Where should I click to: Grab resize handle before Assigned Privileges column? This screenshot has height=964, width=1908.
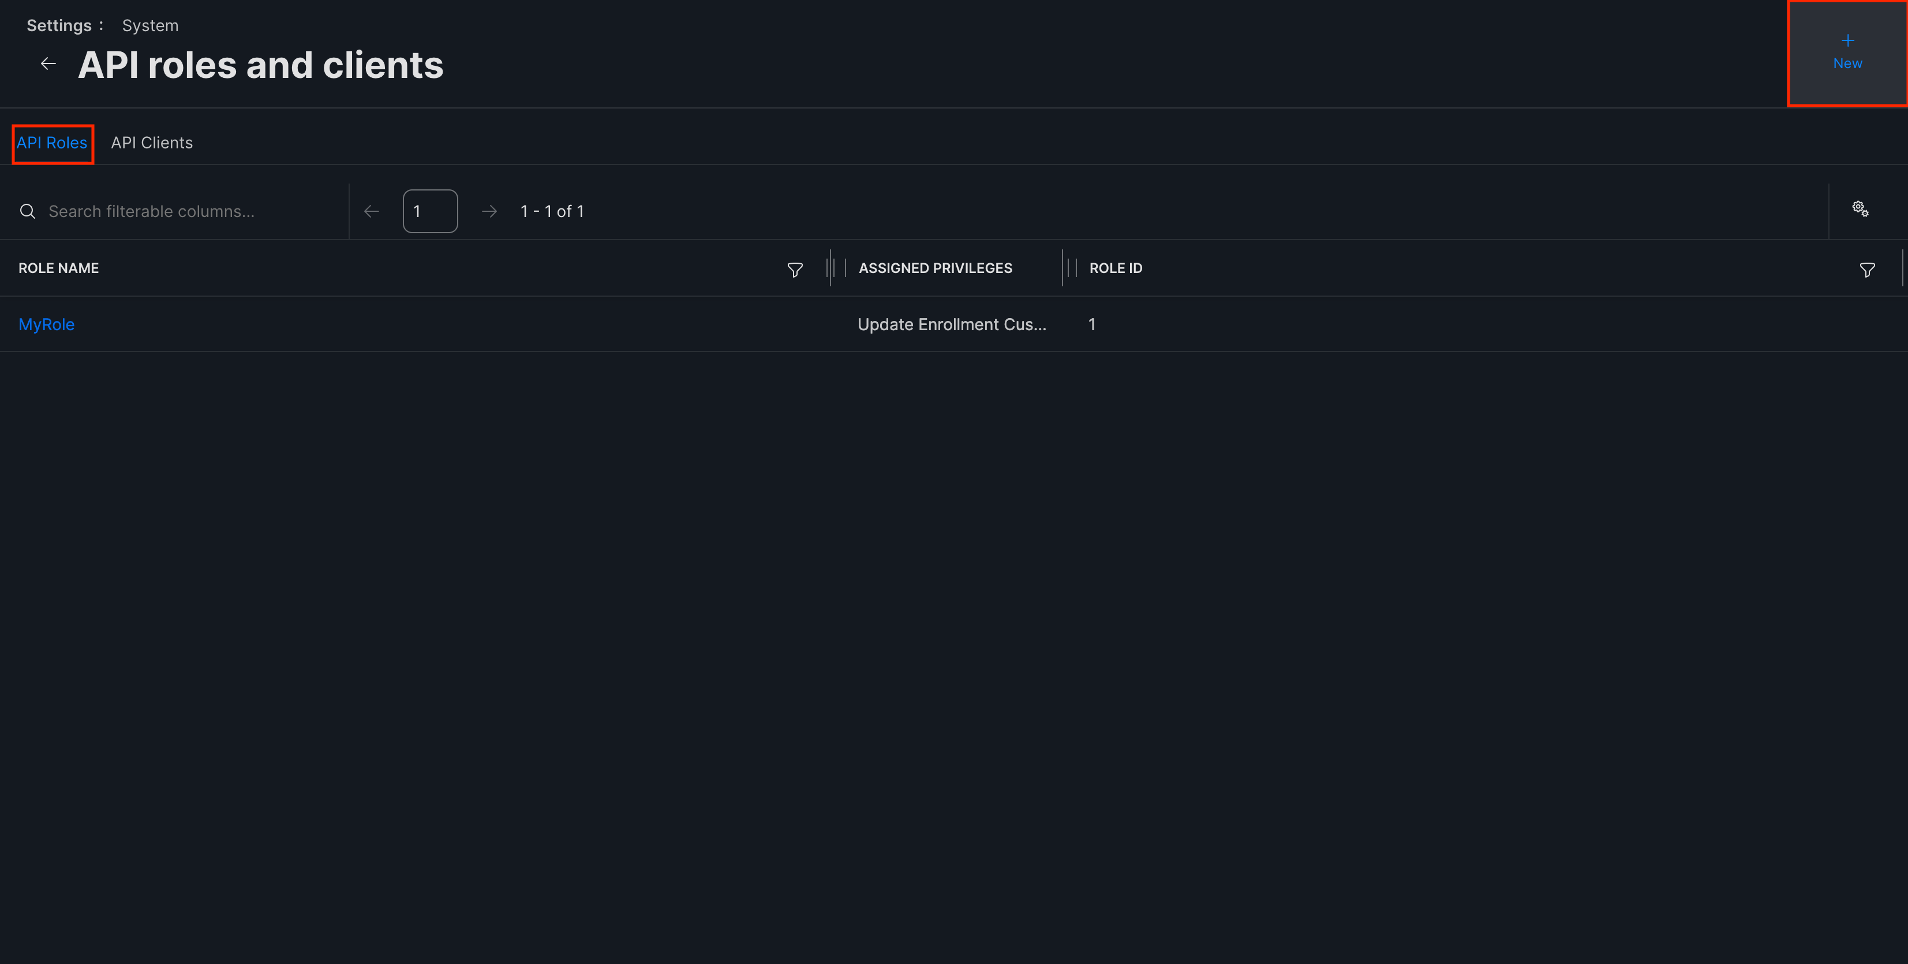[x=831, y=268]
